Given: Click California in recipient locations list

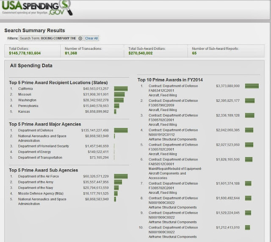Looking at the screenshot, I should coord(25,89).
